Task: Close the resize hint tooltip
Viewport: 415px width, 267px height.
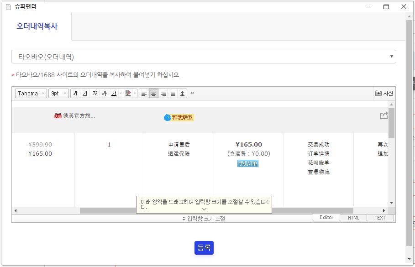Action: pyautogui.click(x=267, y=201)
